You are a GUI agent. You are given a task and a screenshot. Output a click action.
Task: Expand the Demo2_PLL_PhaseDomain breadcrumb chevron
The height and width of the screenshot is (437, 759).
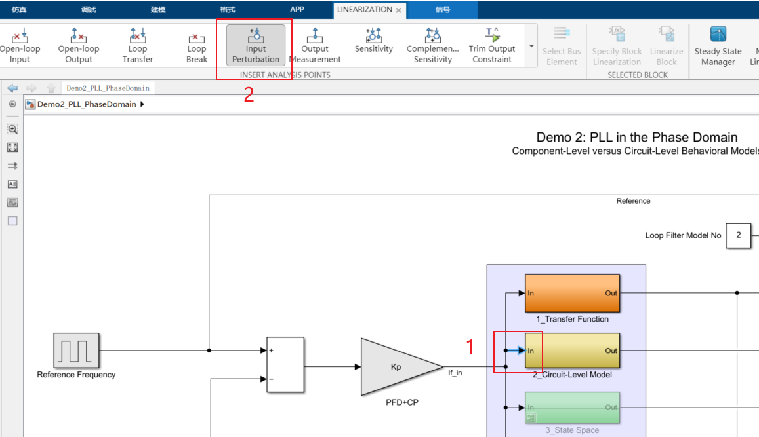click(140, 104)
